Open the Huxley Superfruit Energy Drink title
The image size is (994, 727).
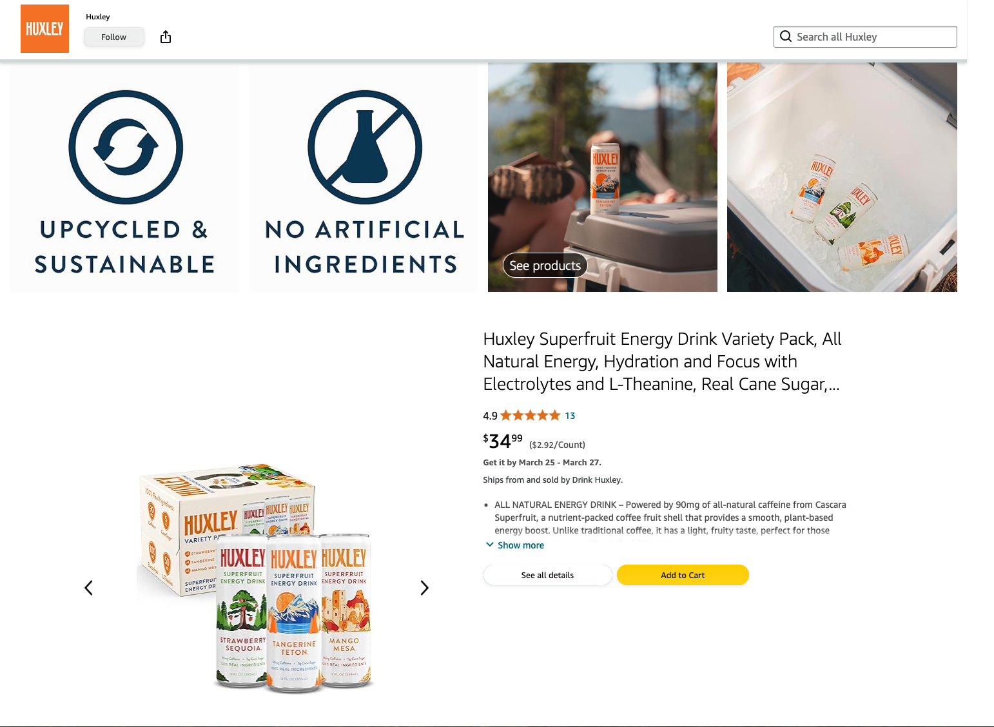click(x=662, y=362)
